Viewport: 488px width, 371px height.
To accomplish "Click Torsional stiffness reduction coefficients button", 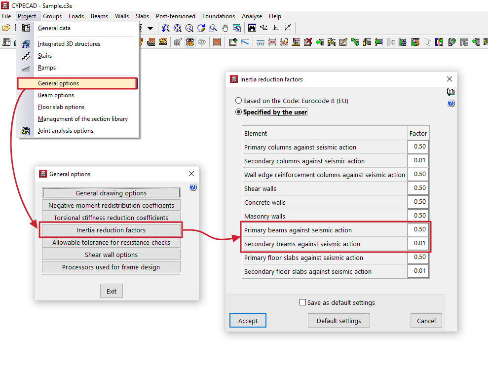I will click(x=111, y=218).
